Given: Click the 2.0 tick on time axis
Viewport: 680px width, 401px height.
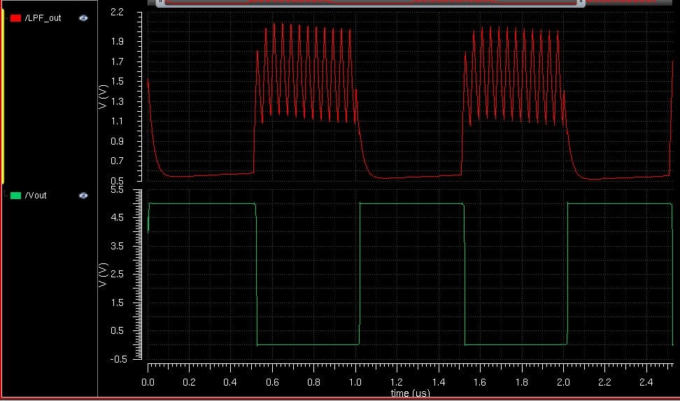Looking at the screenshot, I should tap(563, 383).
